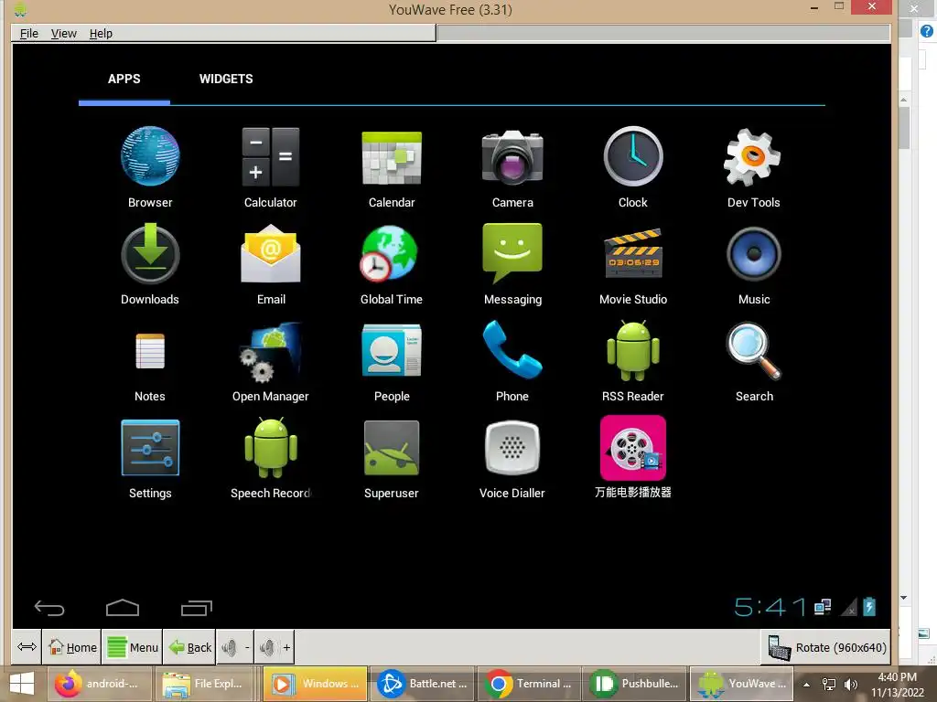The width and height of the screenshot is (937, 702).
Task: Open the Downloads app
Action: click(x=150, y=264)
